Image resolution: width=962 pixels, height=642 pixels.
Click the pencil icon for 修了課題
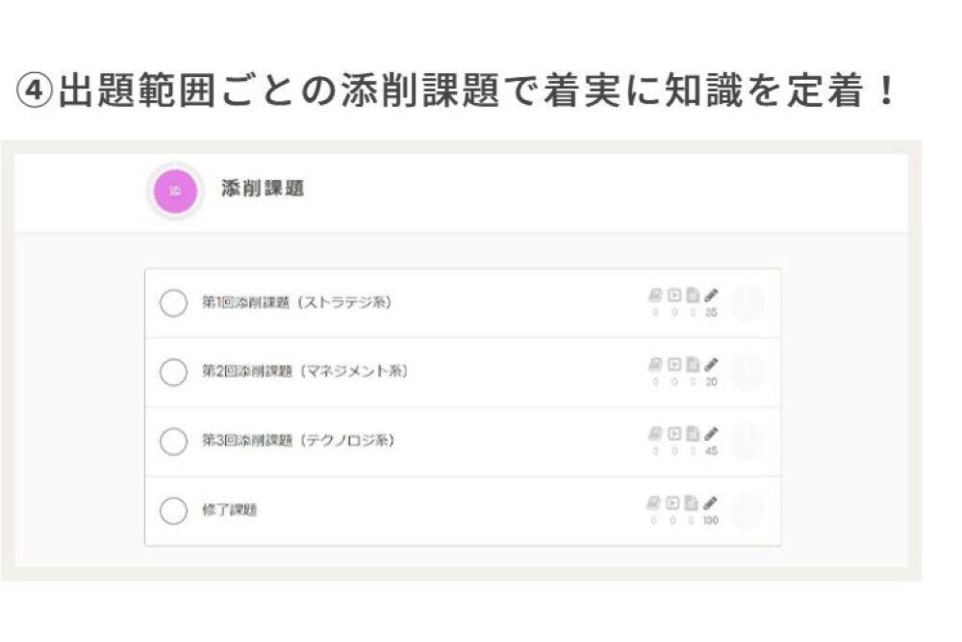710,503
